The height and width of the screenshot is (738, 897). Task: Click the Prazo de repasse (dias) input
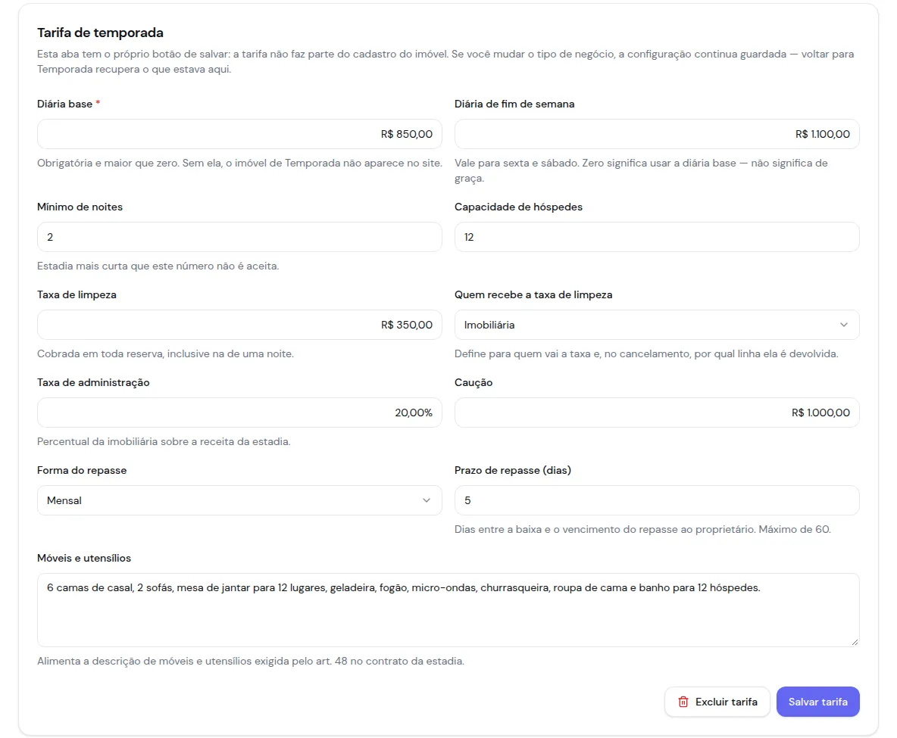click(x=657, y=500)
